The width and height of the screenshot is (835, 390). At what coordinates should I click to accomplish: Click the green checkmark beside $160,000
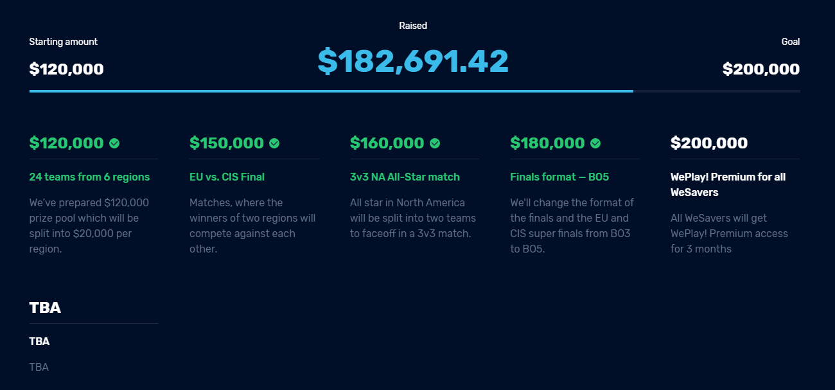435,143
